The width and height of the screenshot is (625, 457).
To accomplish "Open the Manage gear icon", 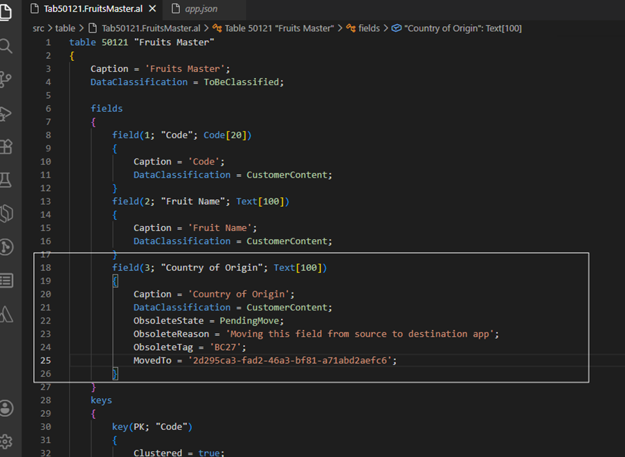I will 6,441.
